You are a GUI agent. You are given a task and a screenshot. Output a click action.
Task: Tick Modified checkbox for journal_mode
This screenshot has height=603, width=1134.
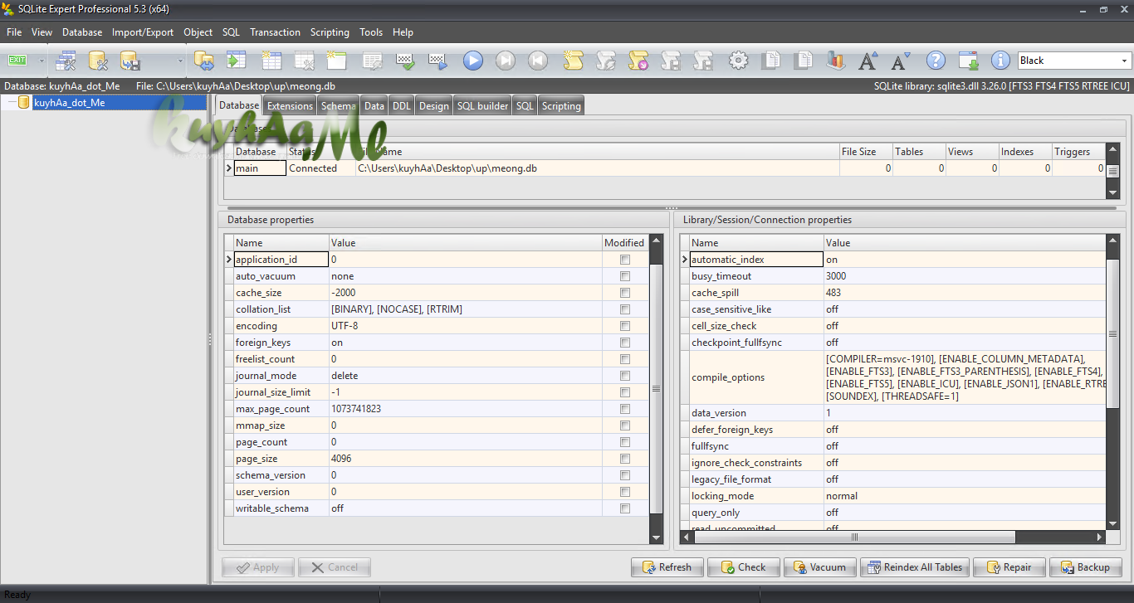[x=625, y=376]
